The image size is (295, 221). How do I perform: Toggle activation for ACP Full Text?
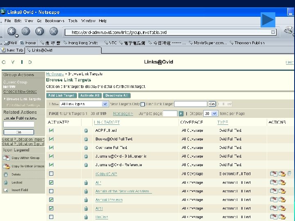[x=51, y=130]
